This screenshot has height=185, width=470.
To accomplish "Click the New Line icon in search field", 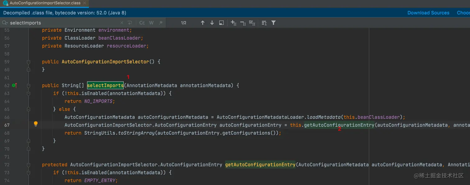I will [x=130, y=23].
